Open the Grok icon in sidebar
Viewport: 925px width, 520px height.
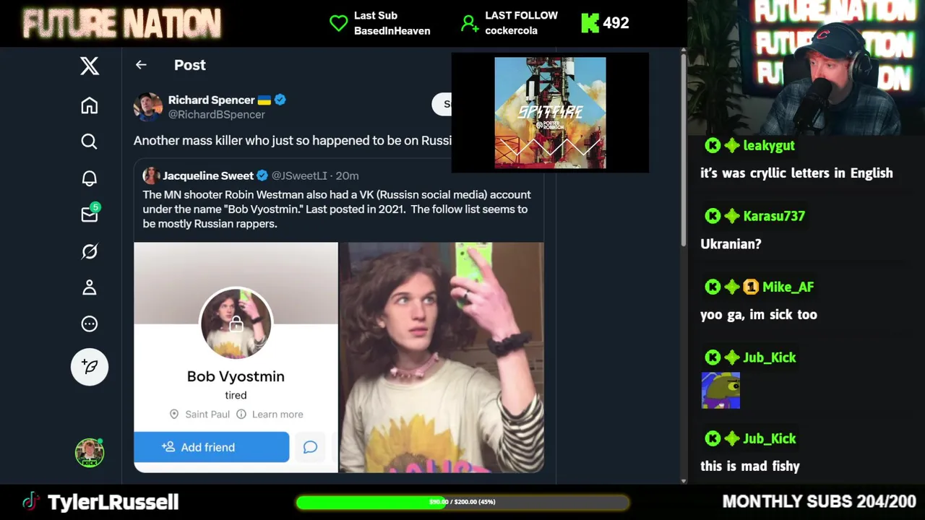click(90, 251)
